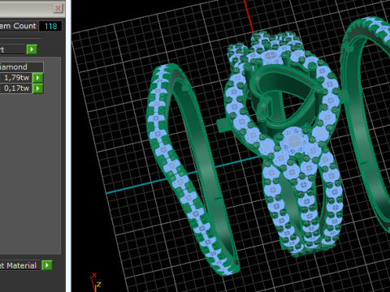The height and width of the screenshot is (292, 390).
Task: Click the Diamond header field
Action: point(21,67)
